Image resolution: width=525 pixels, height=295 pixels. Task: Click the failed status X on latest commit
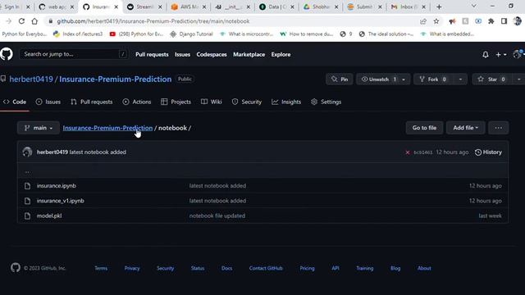408,152
